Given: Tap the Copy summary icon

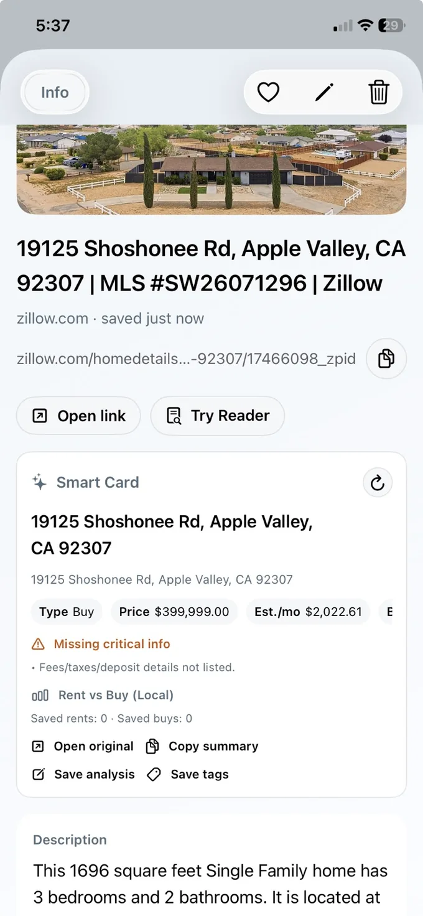Looking at the screenshot, I should tap(152, 745).
